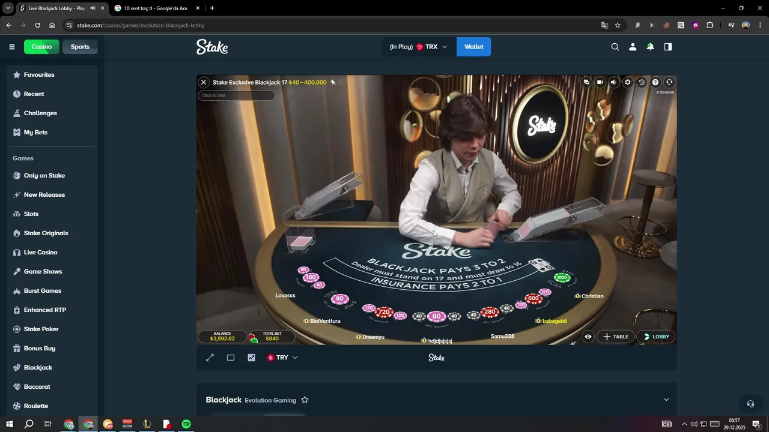Open game settings gear icon
The width and height of the screenshot is (769, 432).
click(x=627, y=82)
